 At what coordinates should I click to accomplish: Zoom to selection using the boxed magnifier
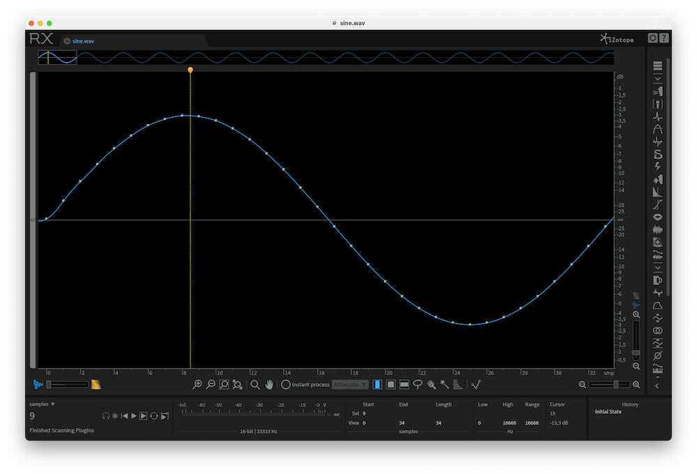pos(224,385)
